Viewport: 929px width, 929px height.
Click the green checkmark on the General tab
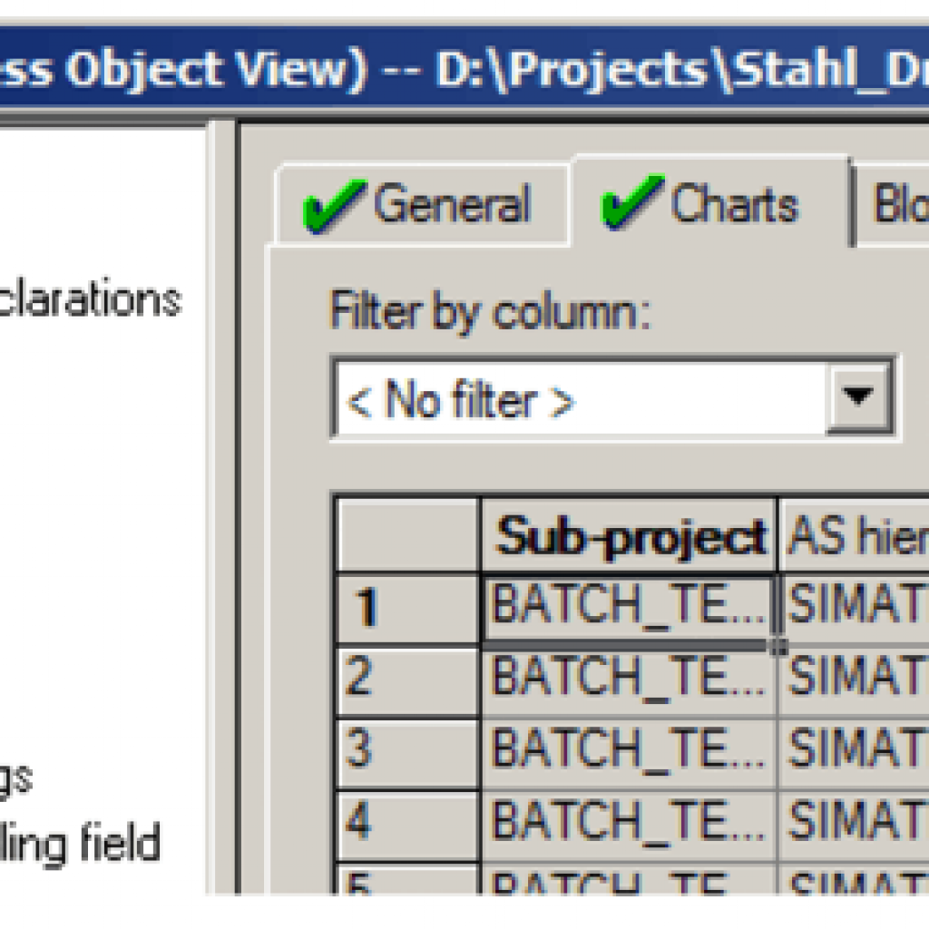pyautogui.click(x=333, y=205)
